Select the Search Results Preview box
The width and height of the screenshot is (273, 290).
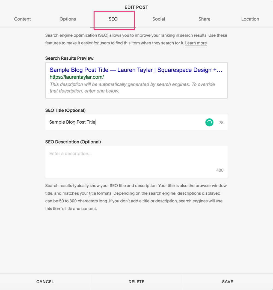(x=136, y=80)
